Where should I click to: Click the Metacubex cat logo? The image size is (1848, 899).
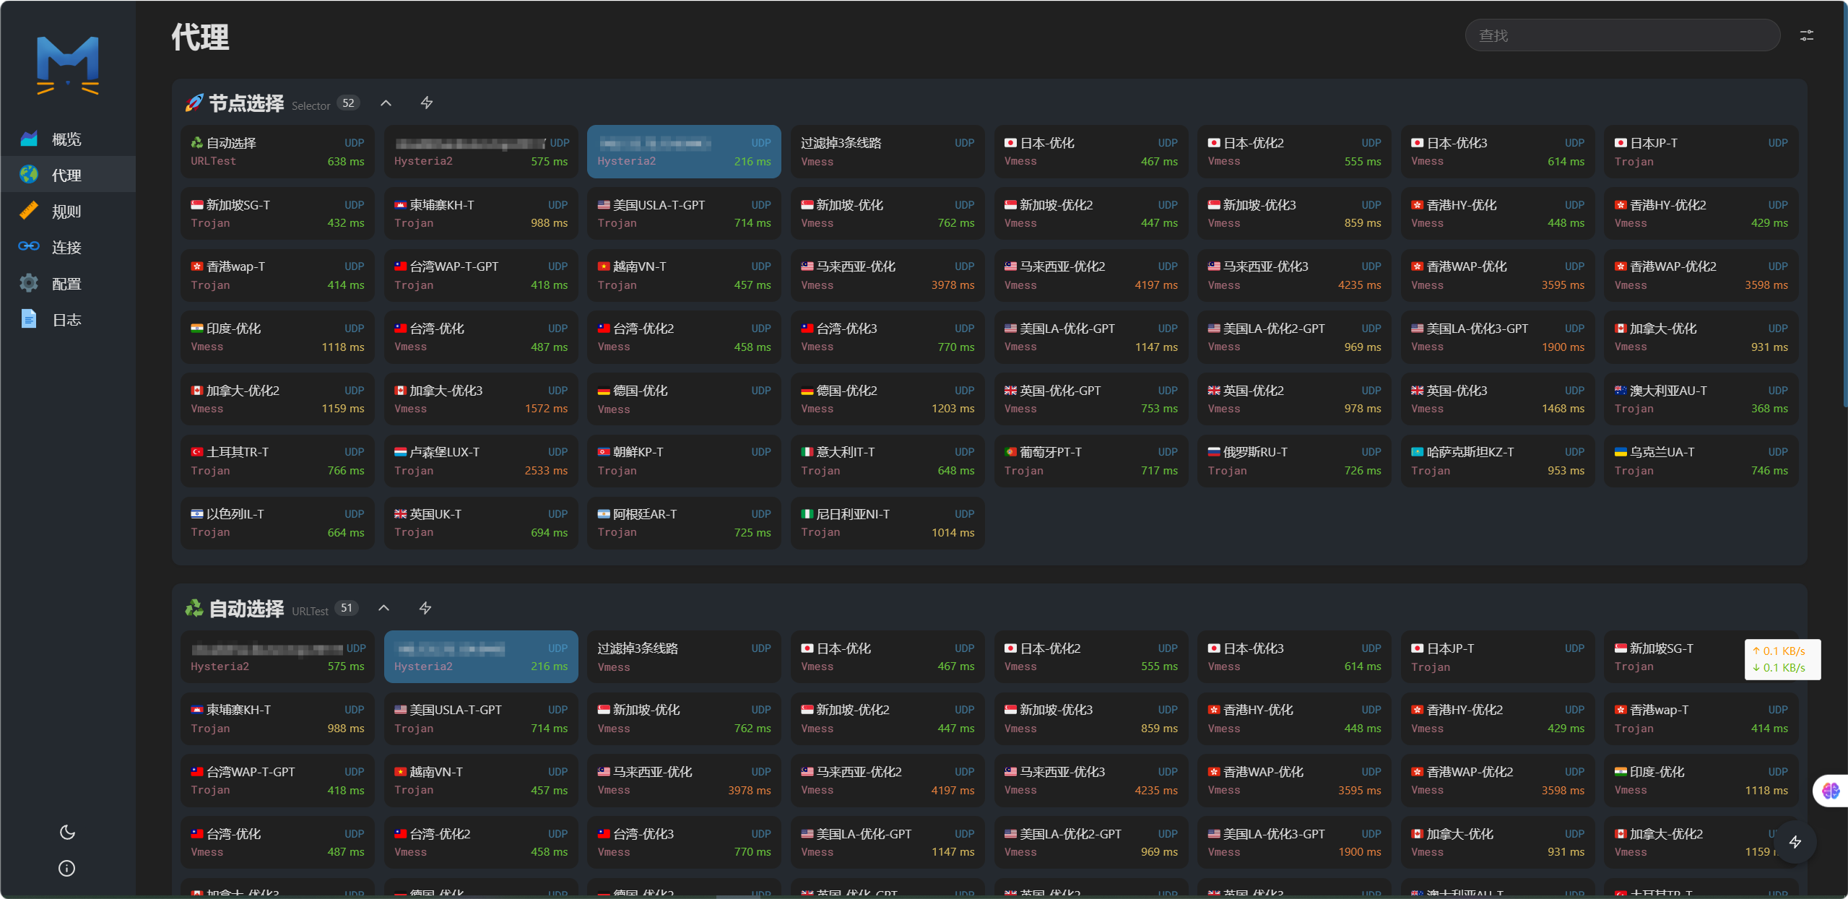[x=68, y=65]
